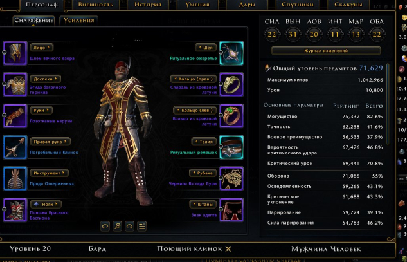Select the Эгида багряного горнила armor icon

point(15,84)
